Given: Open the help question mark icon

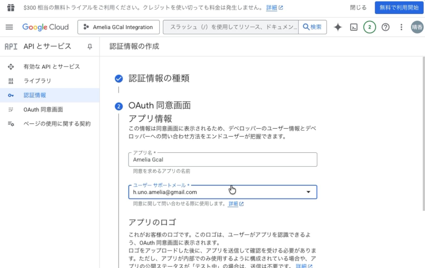Looking at the screenshot, I should [x=385, y=27].
